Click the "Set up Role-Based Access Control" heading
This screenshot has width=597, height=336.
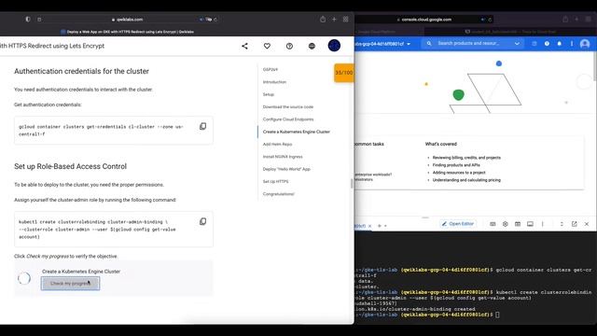71,166
